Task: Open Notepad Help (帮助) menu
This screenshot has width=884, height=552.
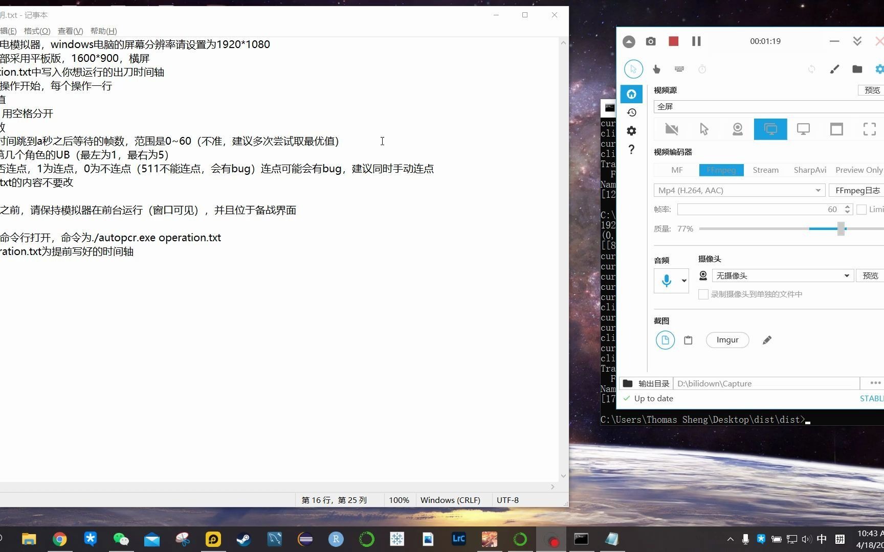Action: pos(103,31)
